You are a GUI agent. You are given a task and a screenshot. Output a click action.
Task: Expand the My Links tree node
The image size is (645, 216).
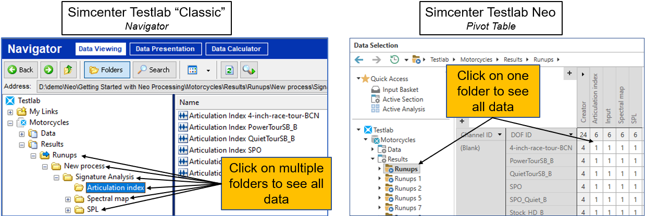(x=10, y=112)
